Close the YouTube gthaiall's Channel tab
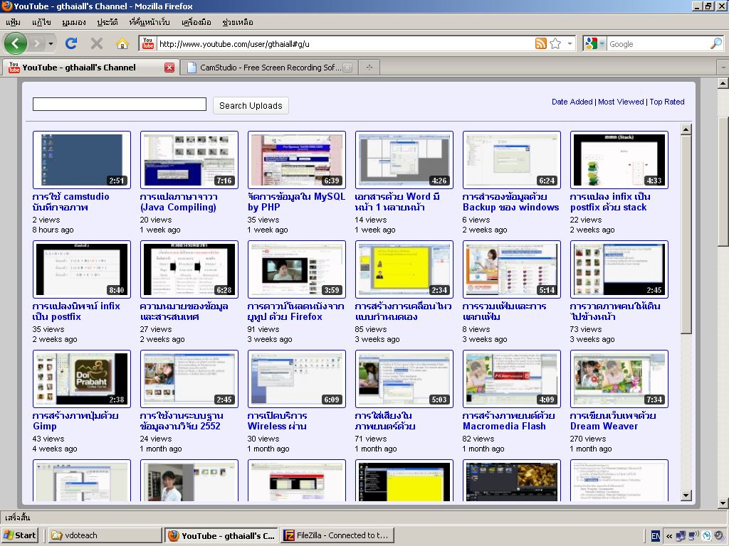This screenshot has height=546, width=729. (169, 68)
